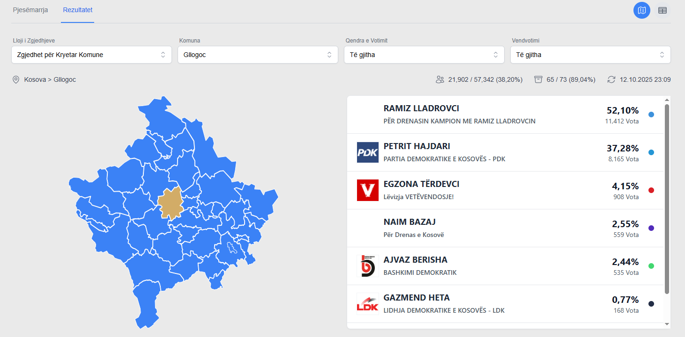Switch to table view icon

663,10
